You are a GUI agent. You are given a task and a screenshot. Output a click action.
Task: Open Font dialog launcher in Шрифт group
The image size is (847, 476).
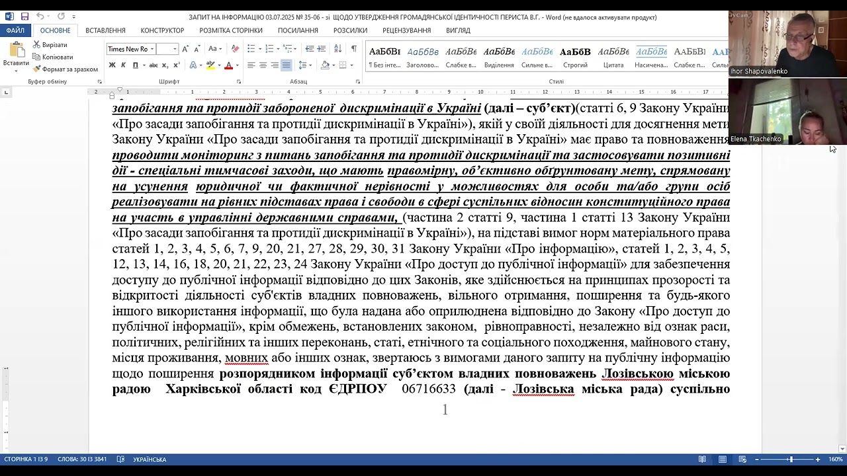point(238,82)
